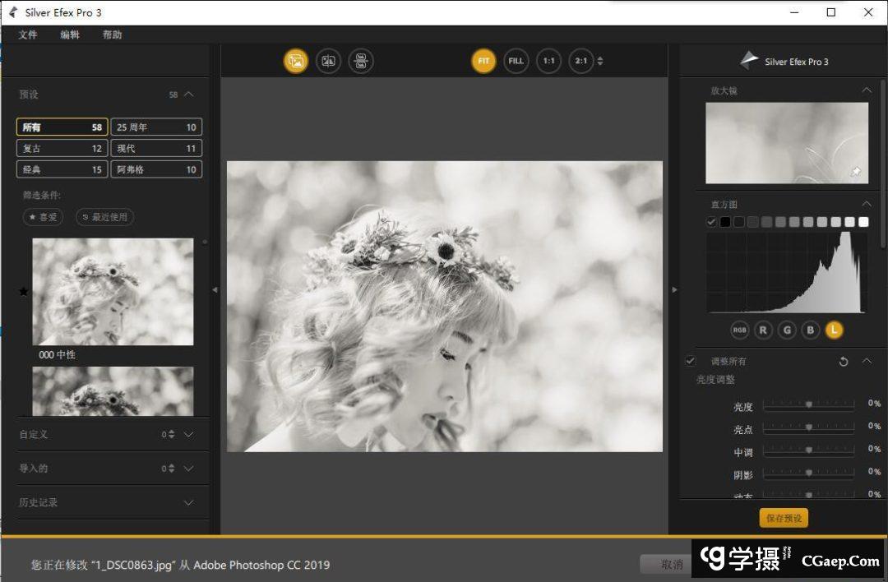888x582 pixels.
Task: Select the 复古 preset category
Action: [x=62, y=149]
